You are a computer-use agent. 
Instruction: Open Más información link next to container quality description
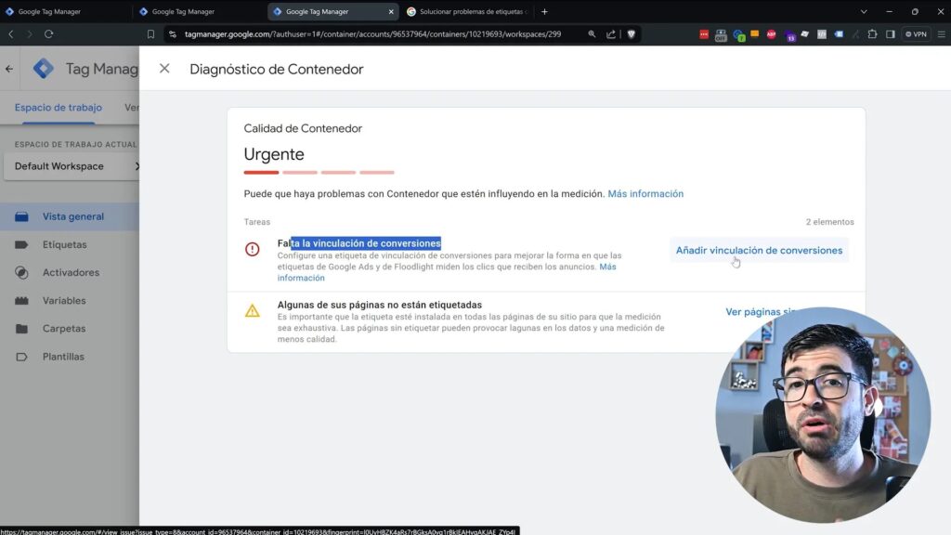click(x=645, y=193)
